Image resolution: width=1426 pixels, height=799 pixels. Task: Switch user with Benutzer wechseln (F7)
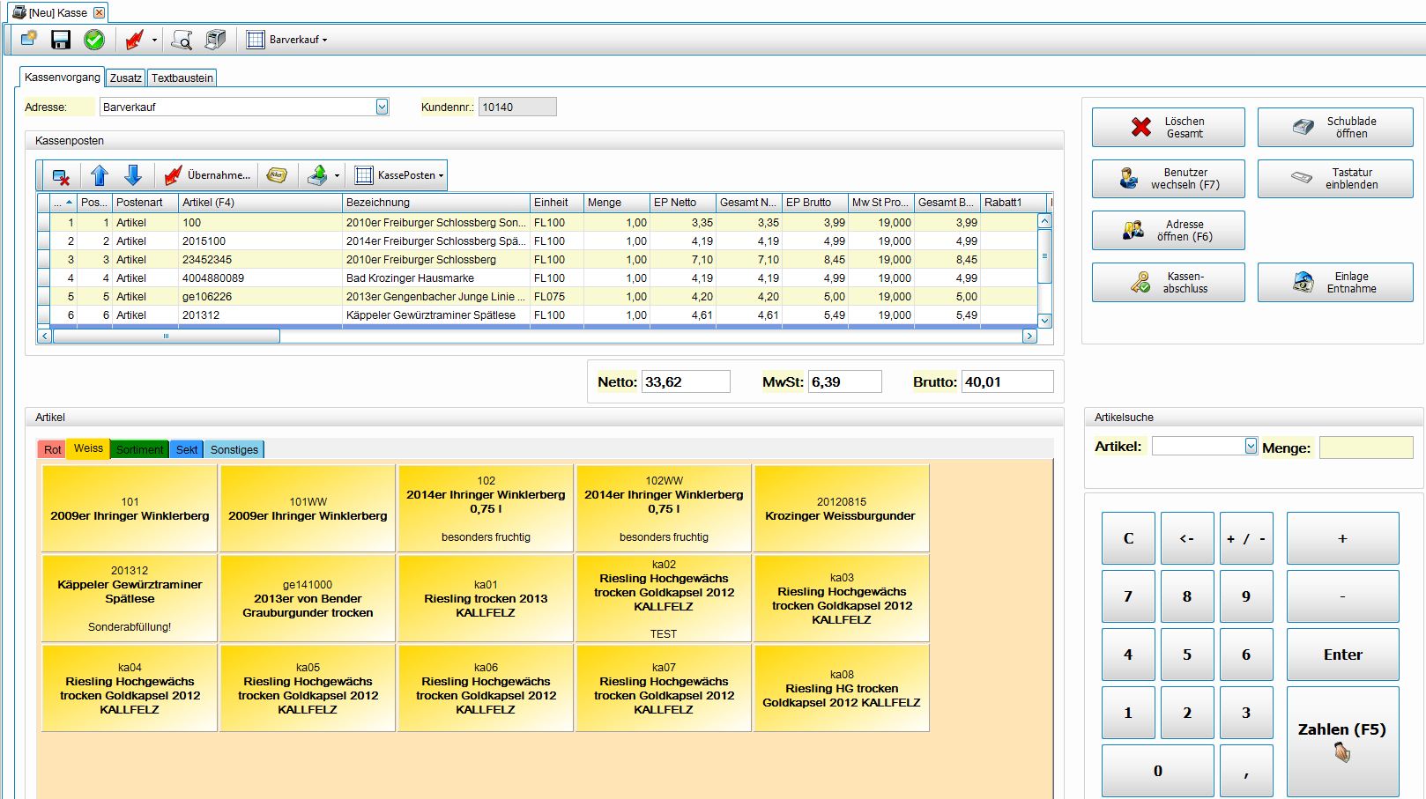(x=1168, y=179)
